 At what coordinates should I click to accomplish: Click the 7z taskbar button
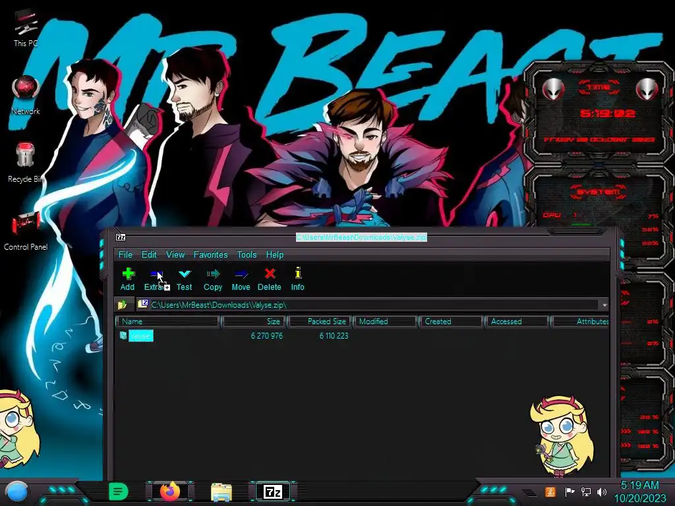point(273,492)
